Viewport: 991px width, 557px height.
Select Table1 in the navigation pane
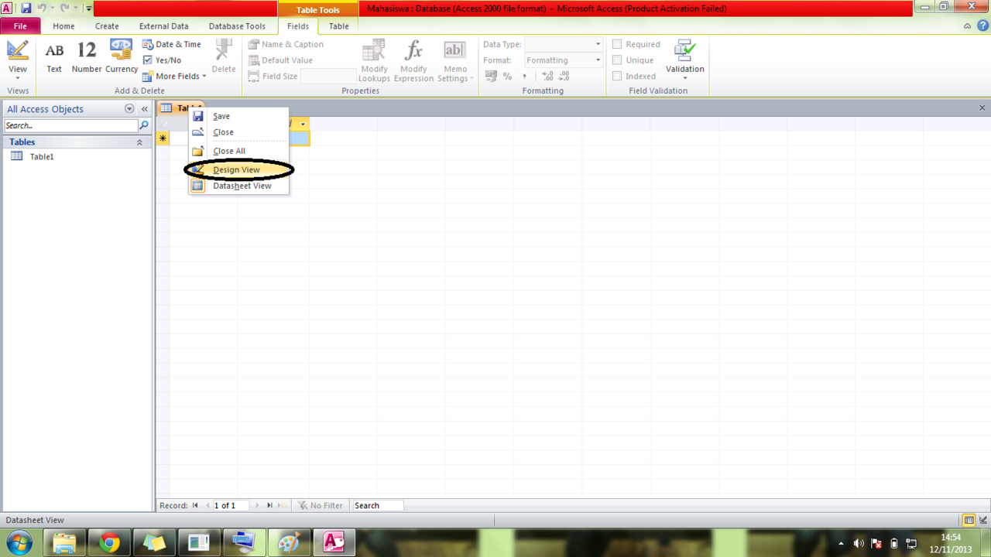pyautogui.click(x=41, y=156)
